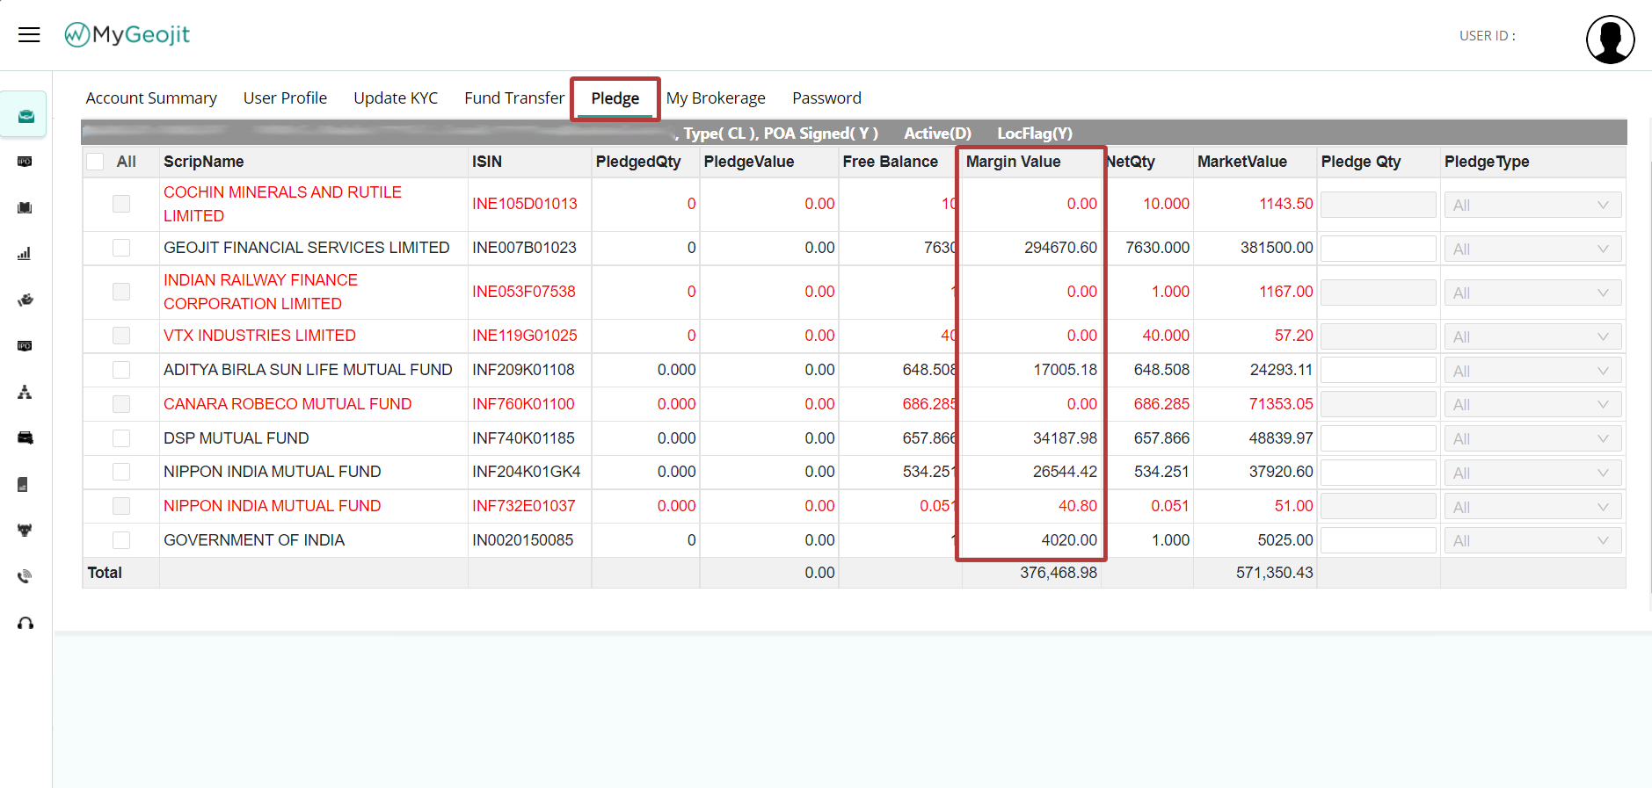Screen dimensions: 1652x788
Task: Click the phone call sidebar icon
Action: (x=25, y=576)
